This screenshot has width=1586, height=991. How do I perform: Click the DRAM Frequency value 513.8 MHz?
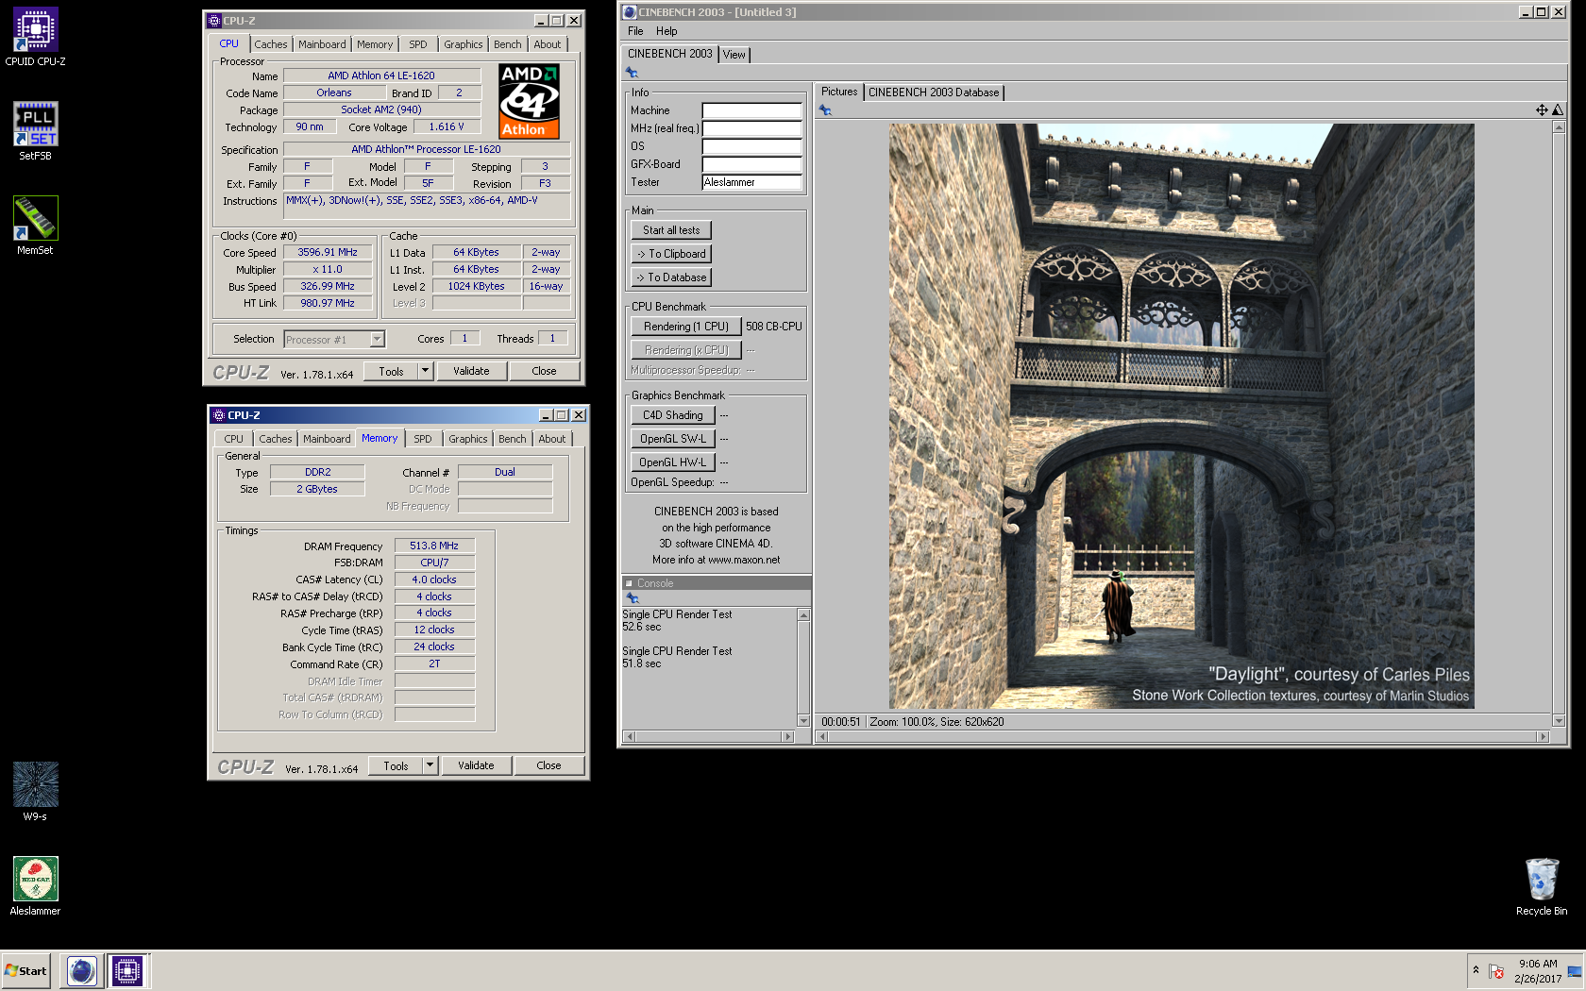pyautogui.click(x=434, y=546)
